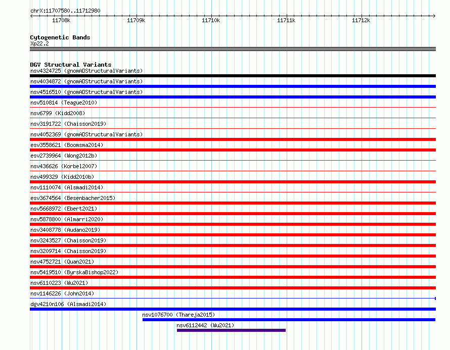The height and width of the screenshot is (350, 450).
Task: Click the 11710k ruler position
Action: [x=211, y=20]
